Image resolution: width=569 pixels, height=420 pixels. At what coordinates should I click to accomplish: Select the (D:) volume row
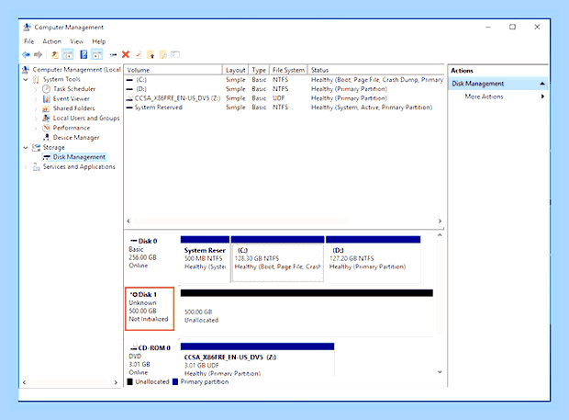click(x=284, y=89)
